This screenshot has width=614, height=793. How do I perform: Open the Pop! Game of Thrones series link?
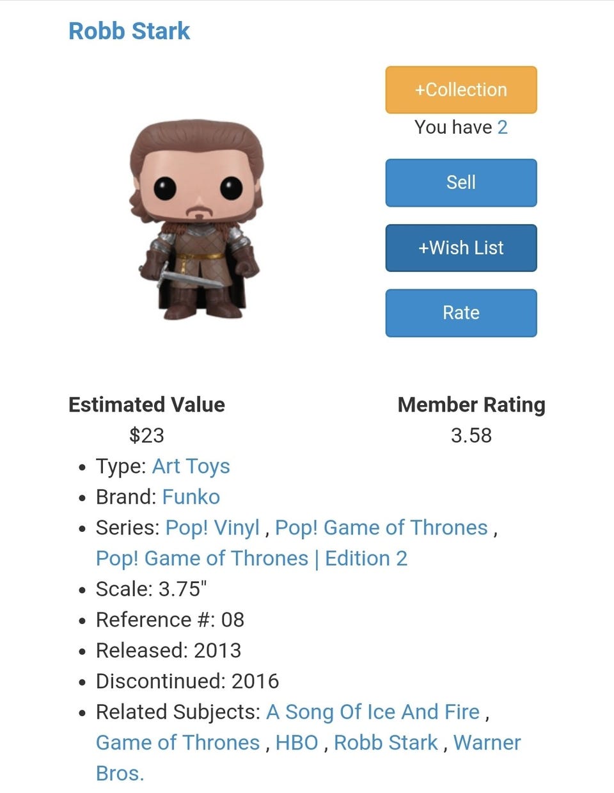[381, 527]
